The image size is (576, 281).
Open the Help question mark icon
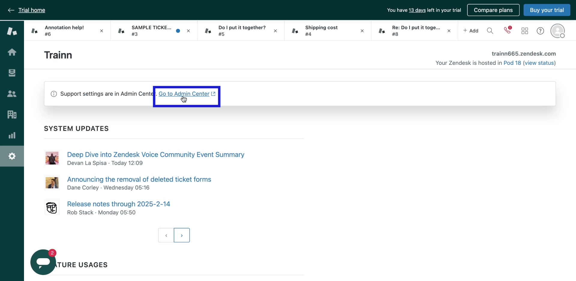540,31
